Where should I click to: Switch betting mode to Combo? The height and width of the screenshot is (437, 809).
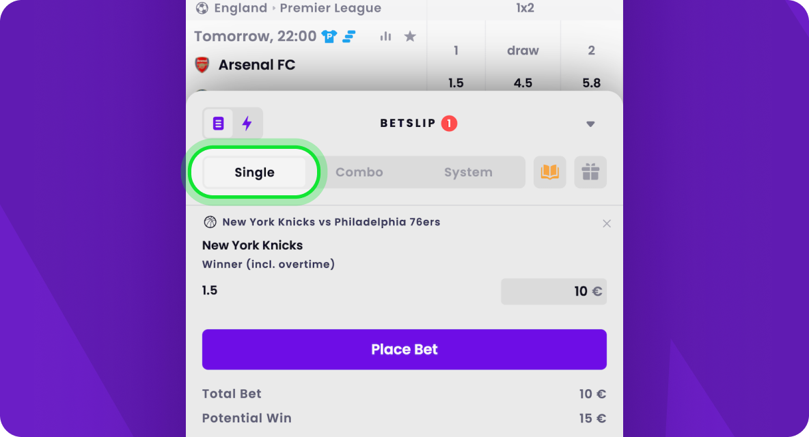(x=359, y=172)
